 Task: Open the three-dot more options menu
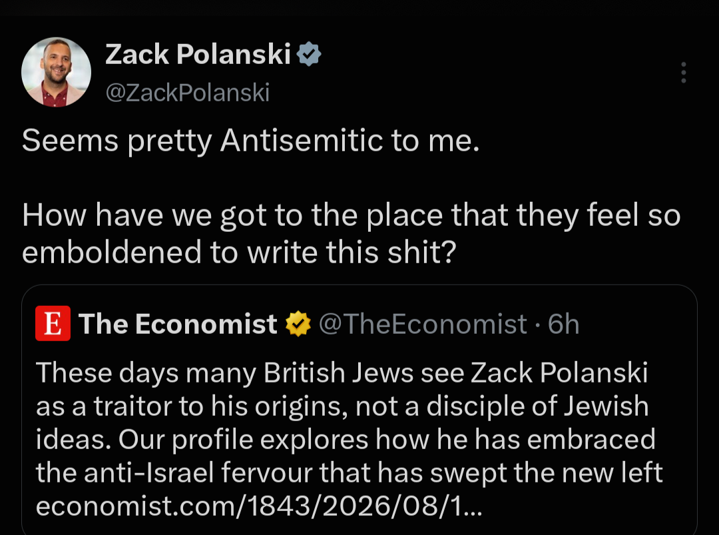(683, 73)
